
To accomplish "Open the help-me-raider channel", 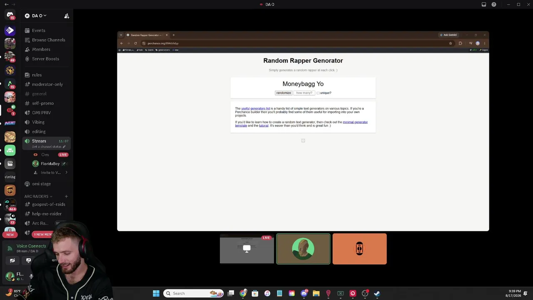I will coord(47,214).
